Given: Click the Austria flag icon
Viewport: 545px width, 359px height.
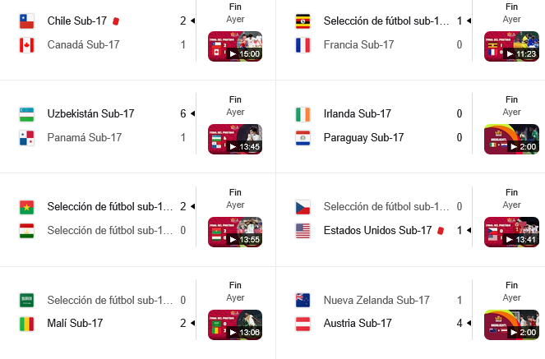Looking at the screenshot, I should click(x=303, y=324).
